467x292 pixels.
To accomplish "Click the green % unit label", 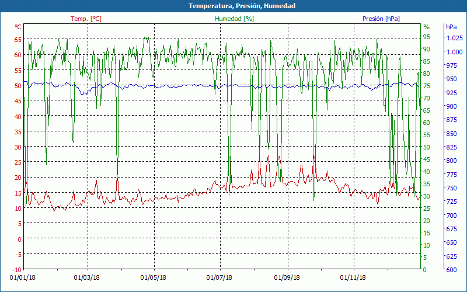I will (427, 27).
